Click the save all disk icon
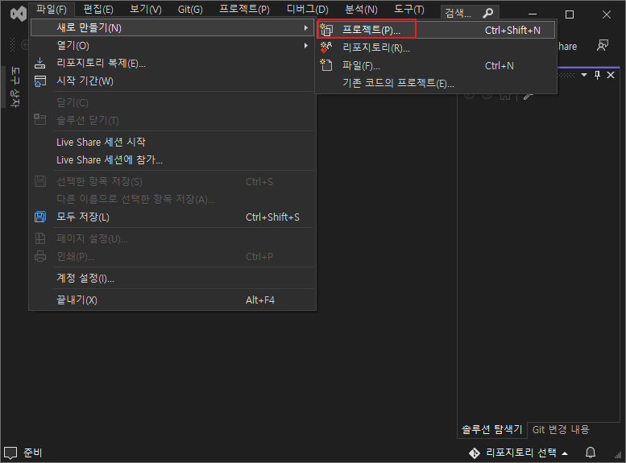 (40, 217)
